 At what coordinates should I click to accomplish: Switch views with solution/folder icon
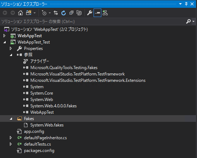[29, 13]
